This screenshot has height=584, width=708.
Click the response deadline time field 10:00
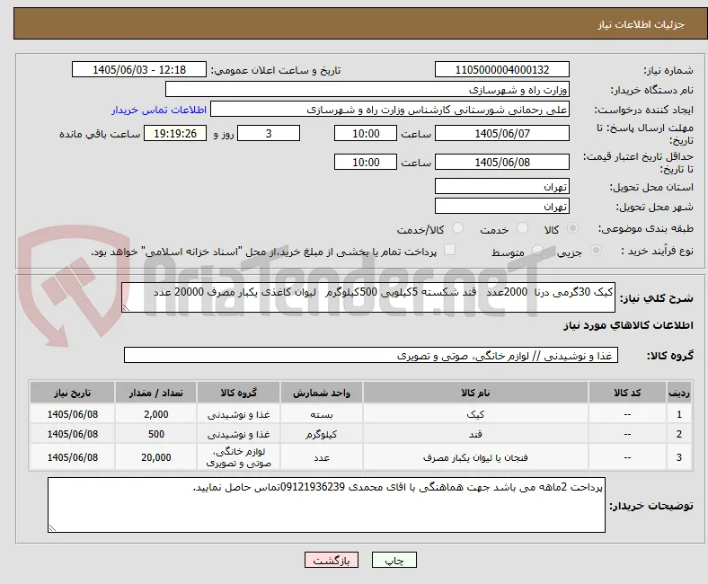(x=366, y=133)
